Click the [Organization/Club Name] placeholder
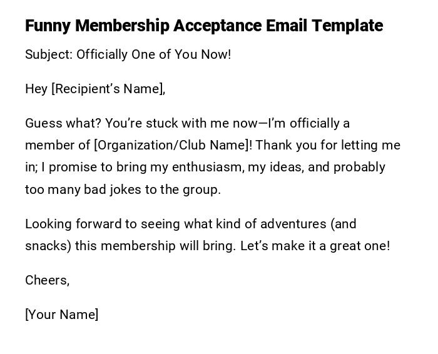The height and width of the screenshot is (354, 438). click(x=173, y=145)
